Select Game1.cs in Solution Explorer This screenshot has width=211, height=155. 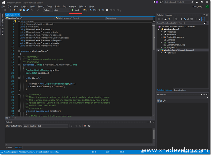pyautogui.click(x=172, y=42)
